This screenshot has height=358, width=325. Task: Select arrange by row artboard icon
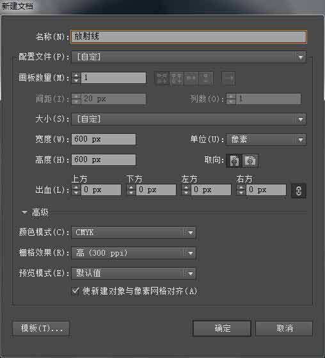(191, 78)
